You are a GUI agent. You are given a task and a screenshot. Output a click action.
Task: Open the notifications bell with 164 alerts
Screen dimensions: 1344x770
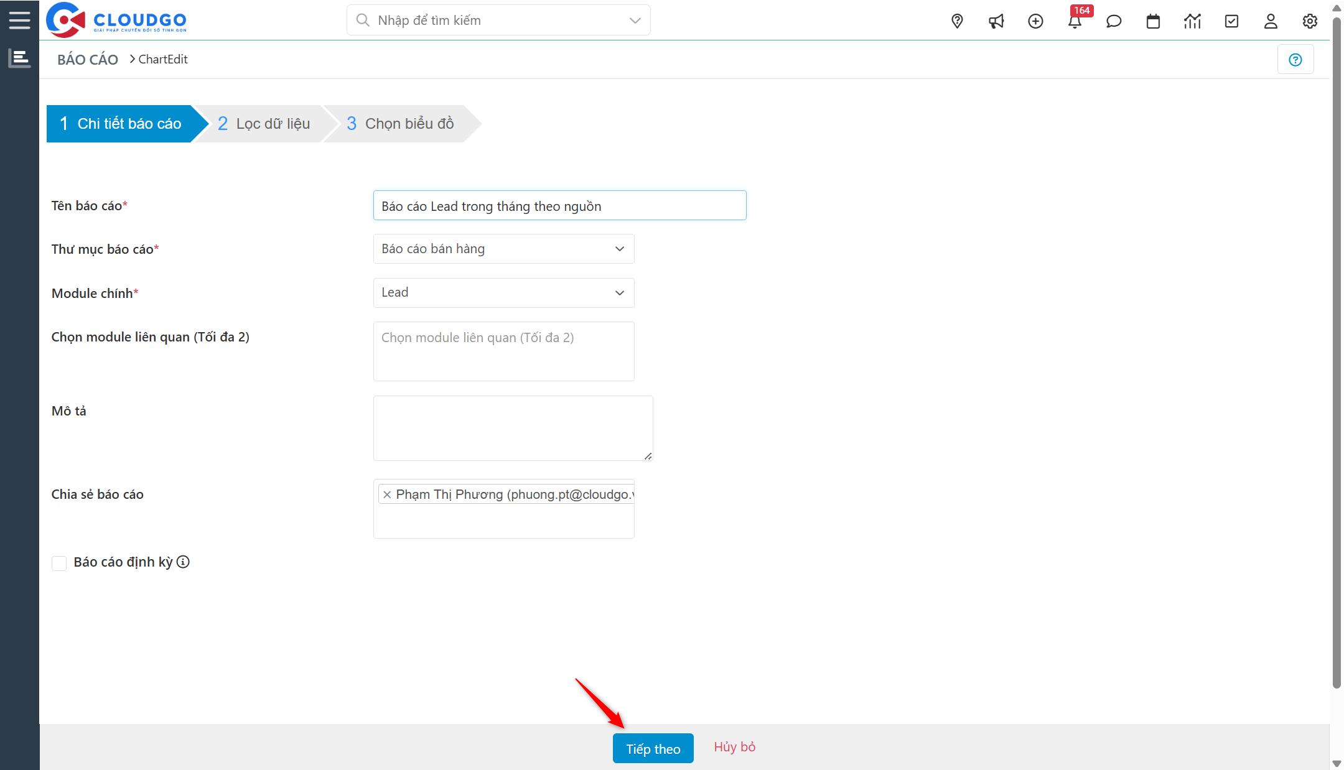pyautogui.click(x=1075, y=21)
